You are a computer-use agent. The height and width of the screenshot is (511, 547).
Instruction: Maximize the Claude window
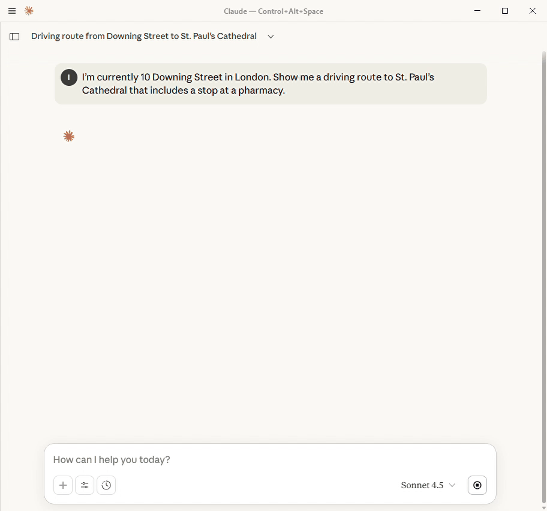(505, 11)
